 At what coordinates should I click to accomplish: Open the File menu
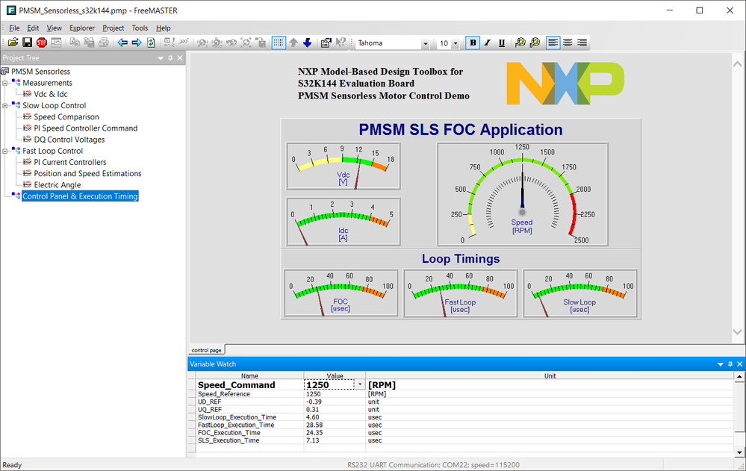14,28
